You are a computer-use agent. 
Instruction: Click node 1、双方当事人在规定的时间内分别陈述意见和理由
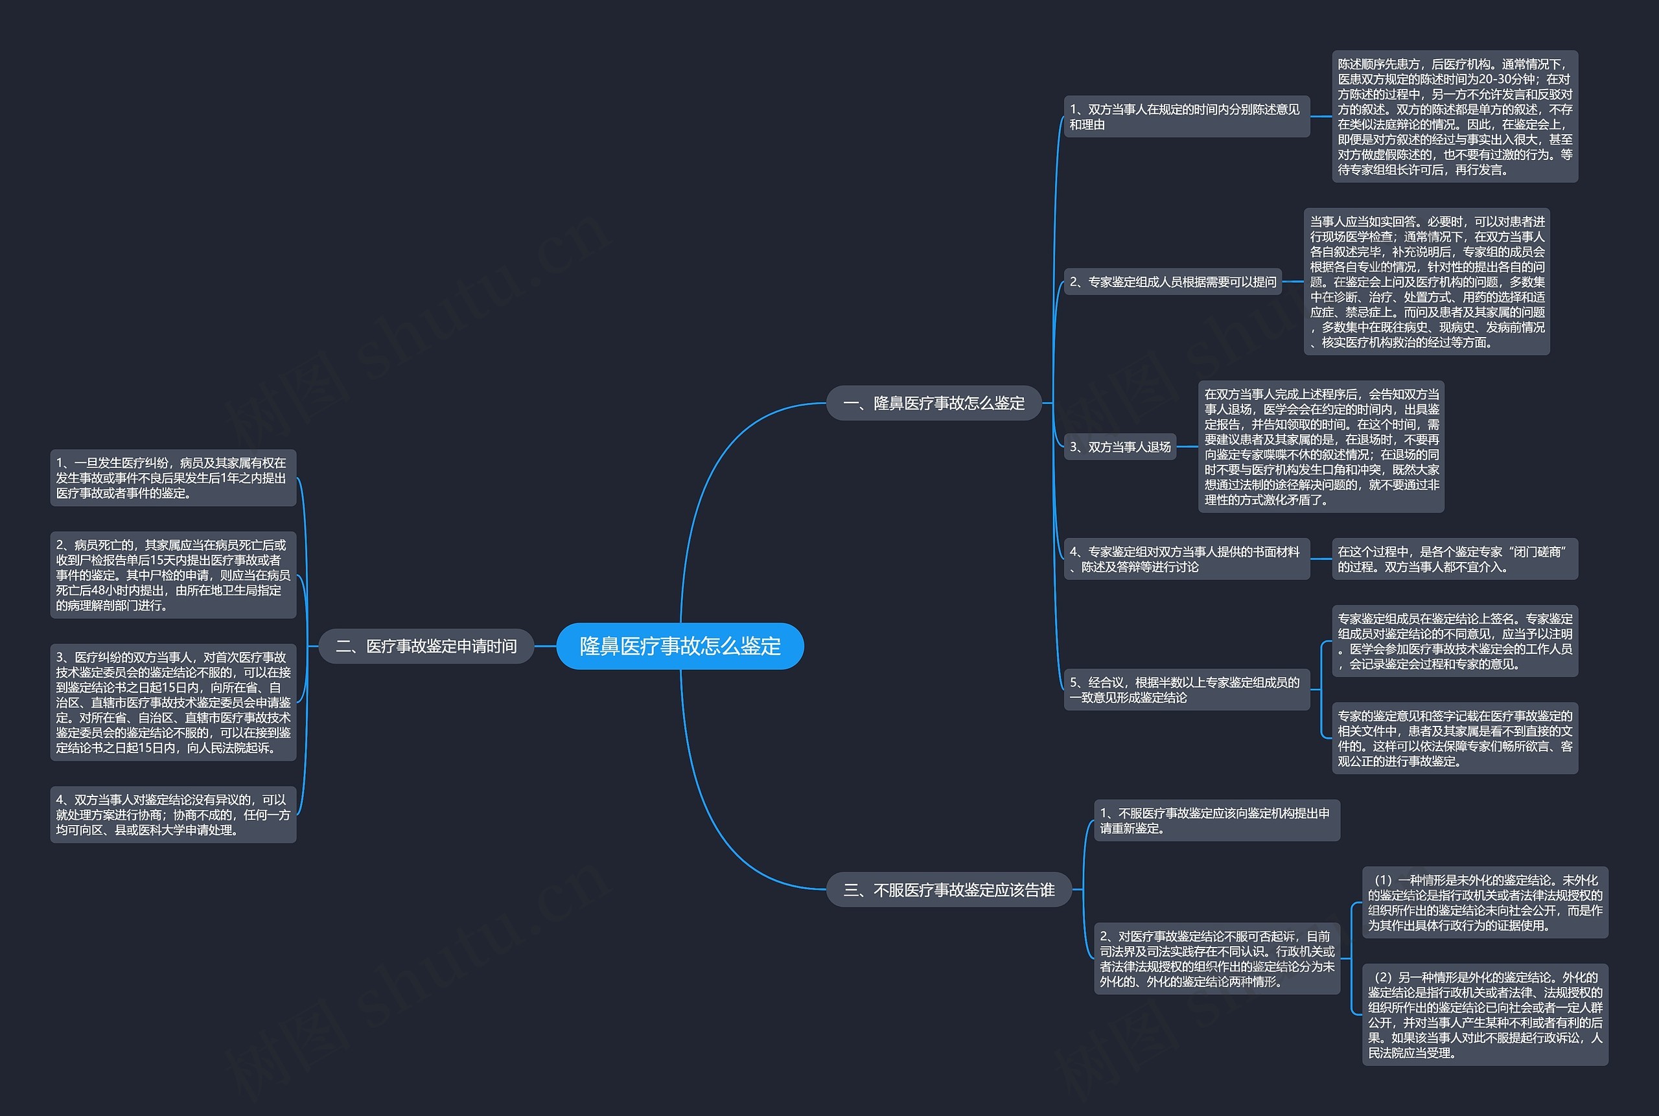click(1187, 117)
